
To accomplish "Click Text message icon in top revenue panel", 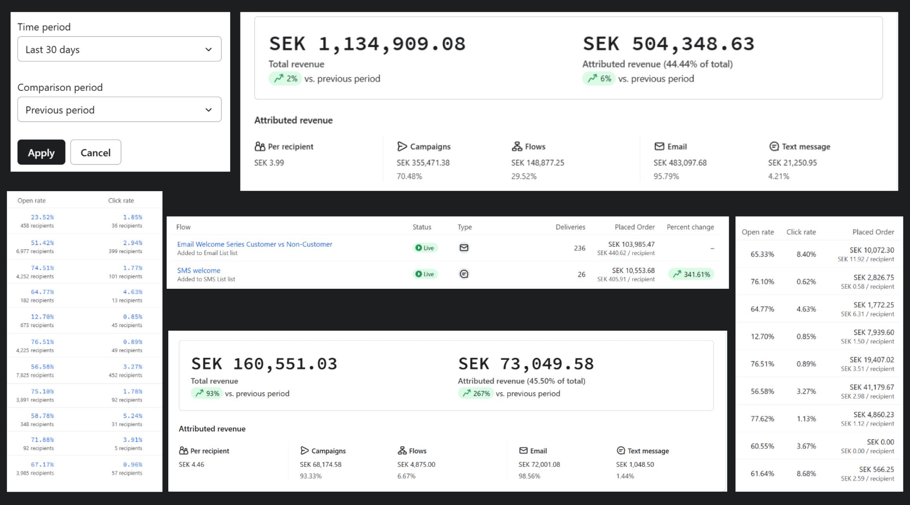I will (773, 147).
